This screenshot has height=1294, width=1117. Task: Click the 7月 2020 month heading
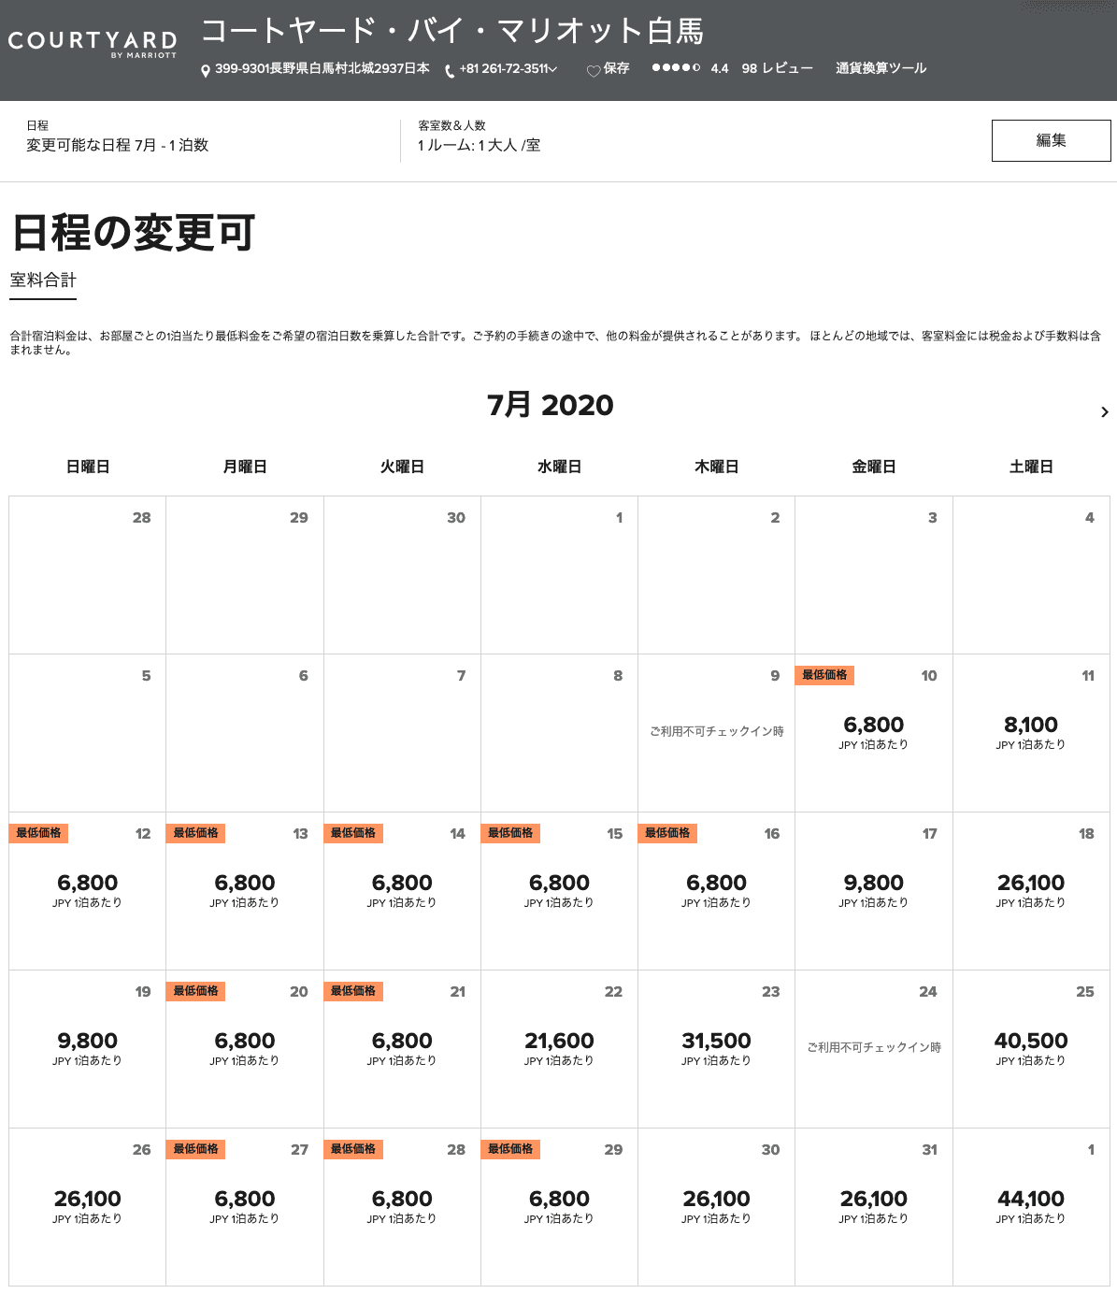550,405
